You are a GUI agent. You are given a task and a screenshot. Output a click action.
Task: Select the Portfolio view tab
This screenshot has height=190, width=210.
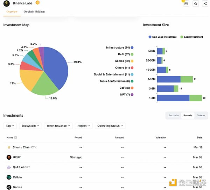pos(173,115)
